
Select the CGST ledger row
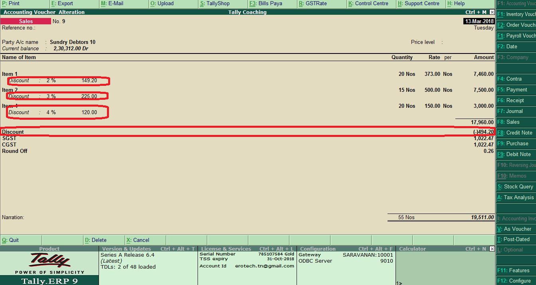(x=247, y=144)
